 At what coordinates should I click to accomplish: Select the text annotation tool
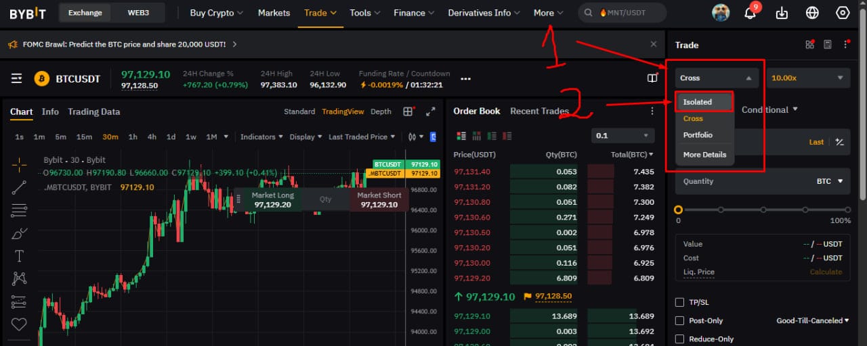point(19,256)
